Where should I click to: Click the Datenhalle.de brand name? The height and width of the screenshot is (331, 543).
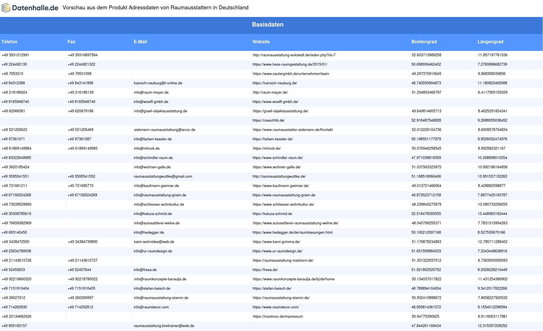coord(35,8)
